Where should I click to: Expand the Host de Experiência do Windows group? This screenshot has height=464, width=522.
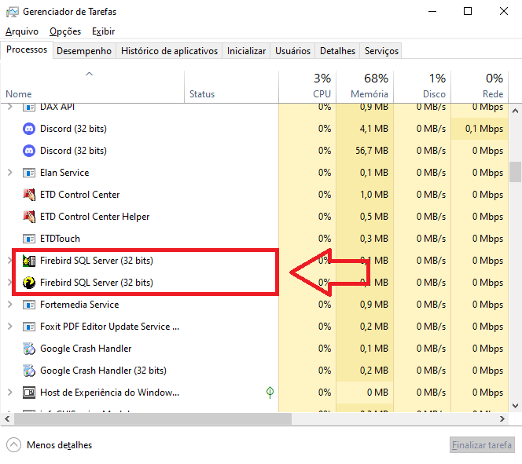click(x=10, y=393)
